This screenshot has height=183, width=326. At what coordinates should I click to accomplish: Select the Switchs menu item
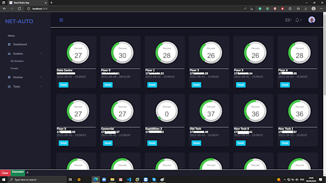(x=18, y=54)
